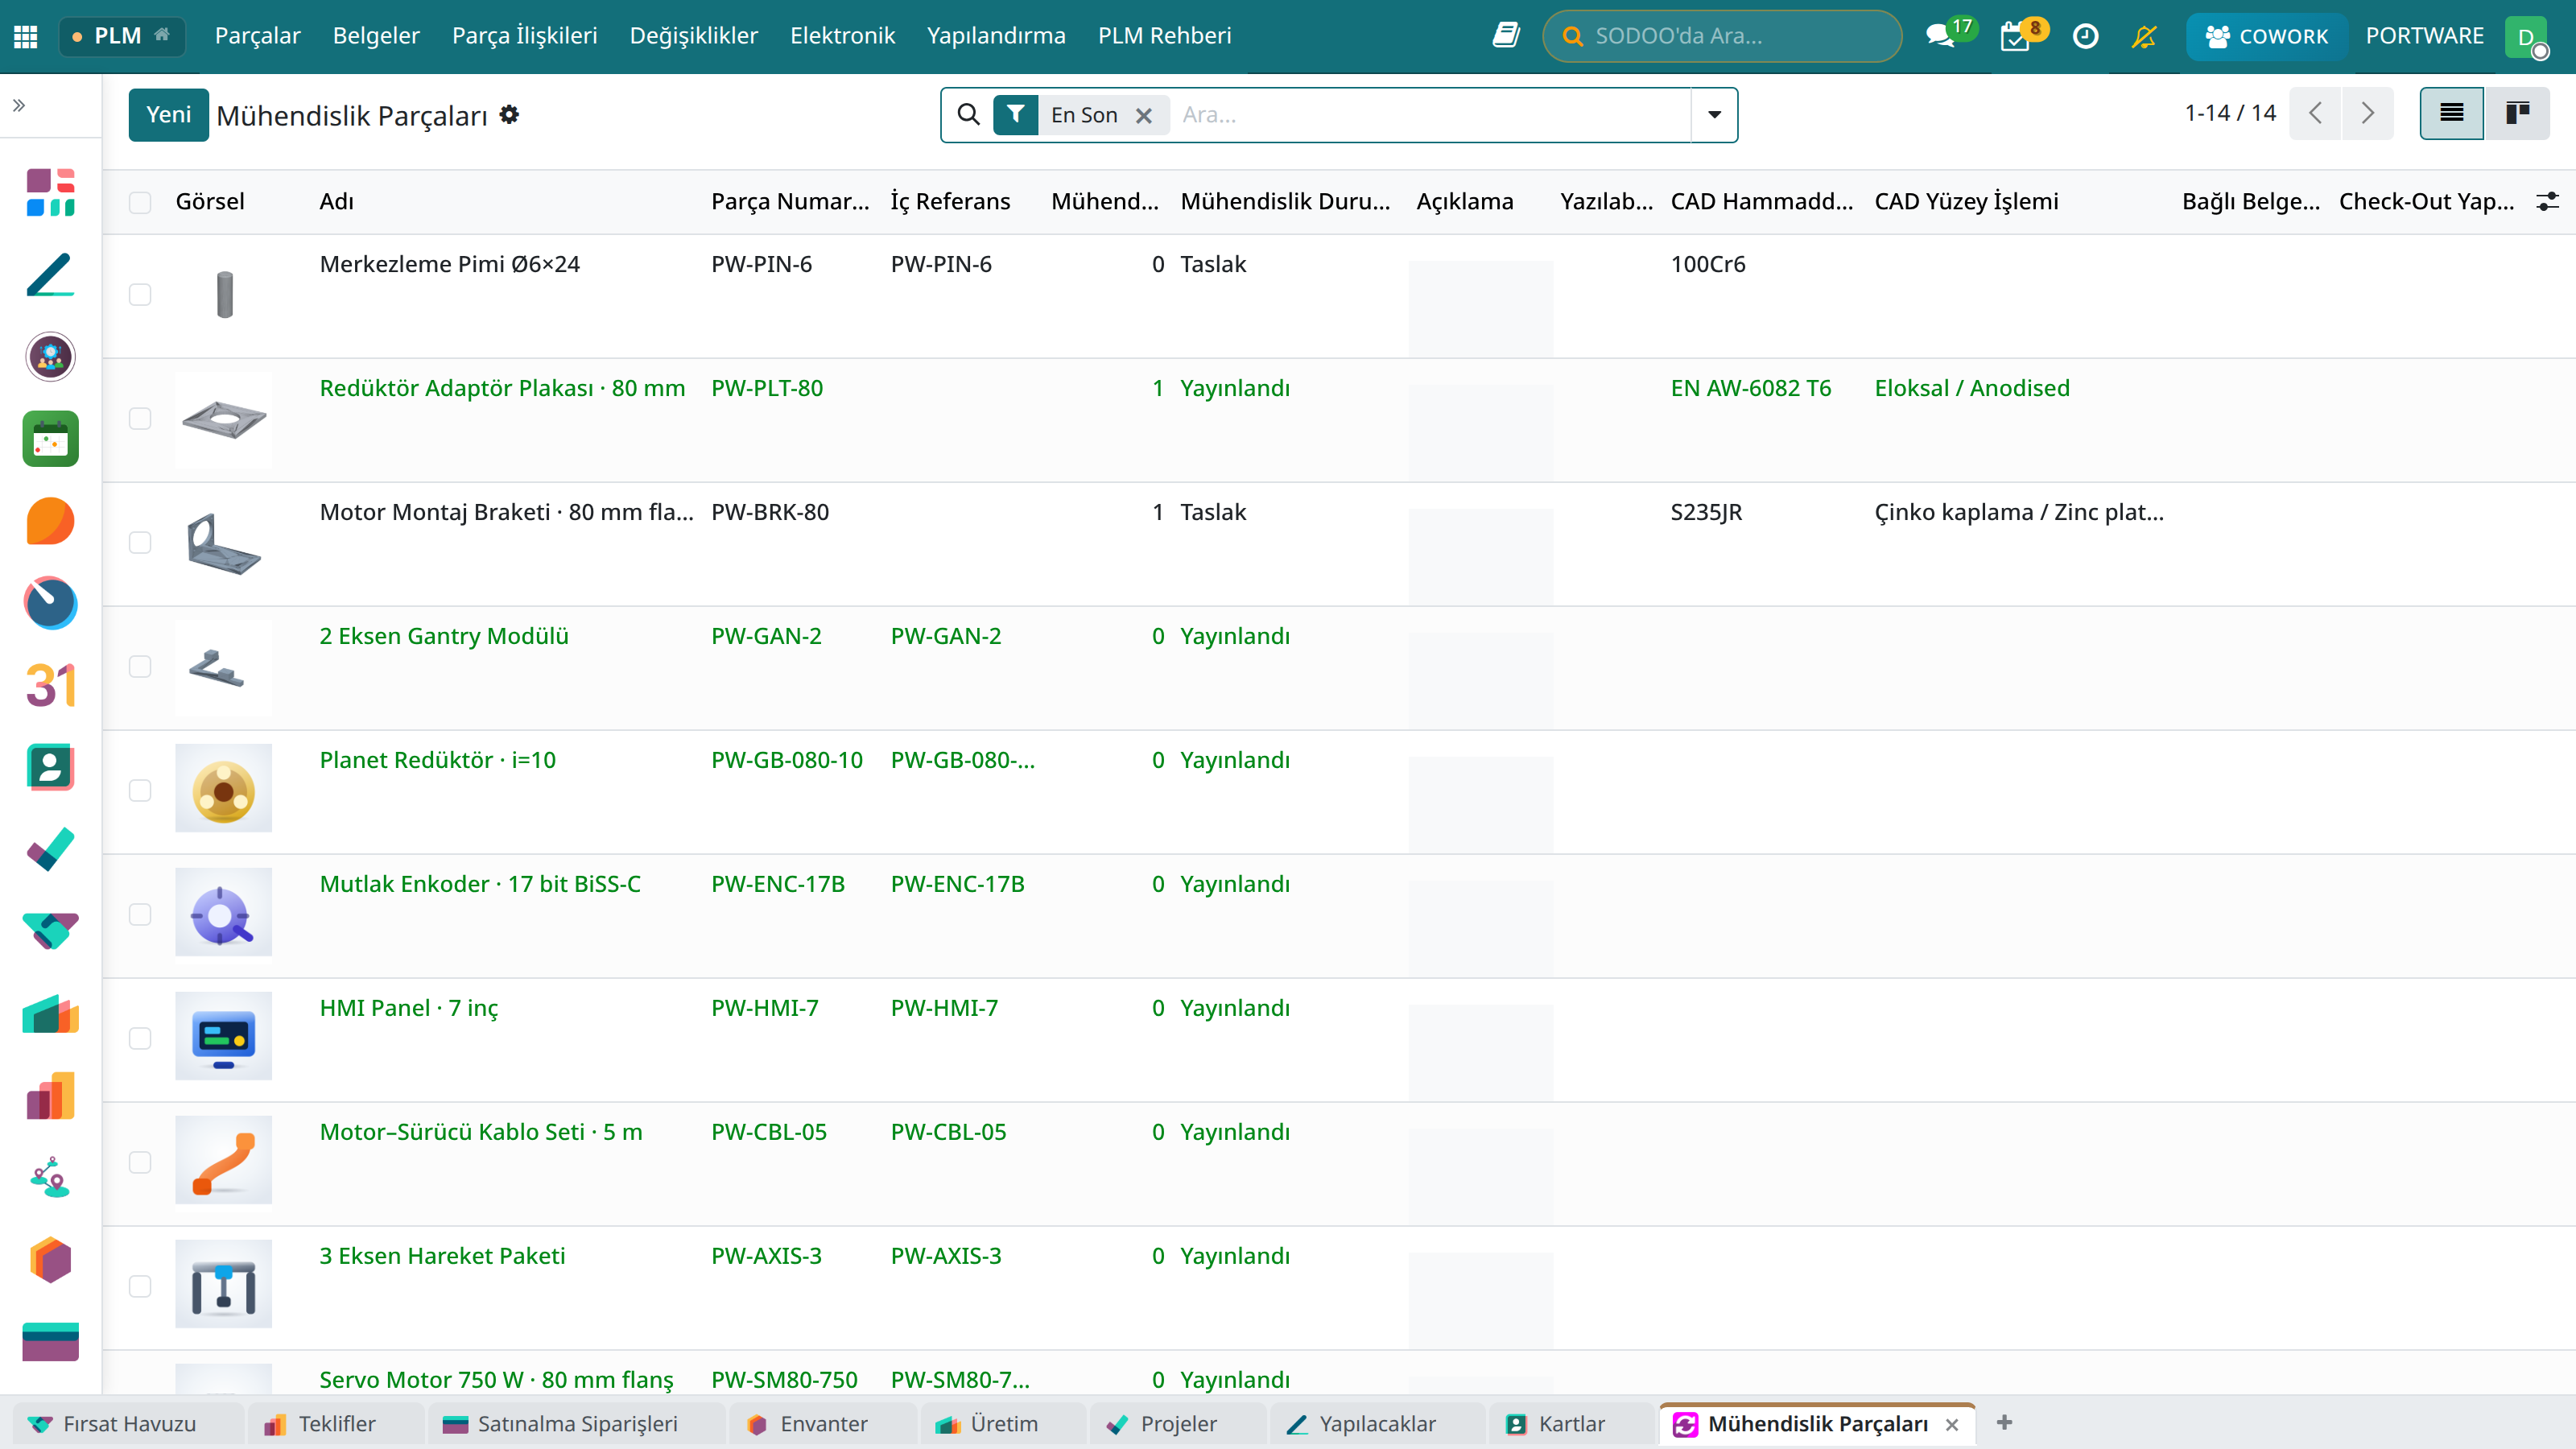Screen dimensions: 2576x1449
Task: Open the Parçalar menu
Action: point(257,36)
